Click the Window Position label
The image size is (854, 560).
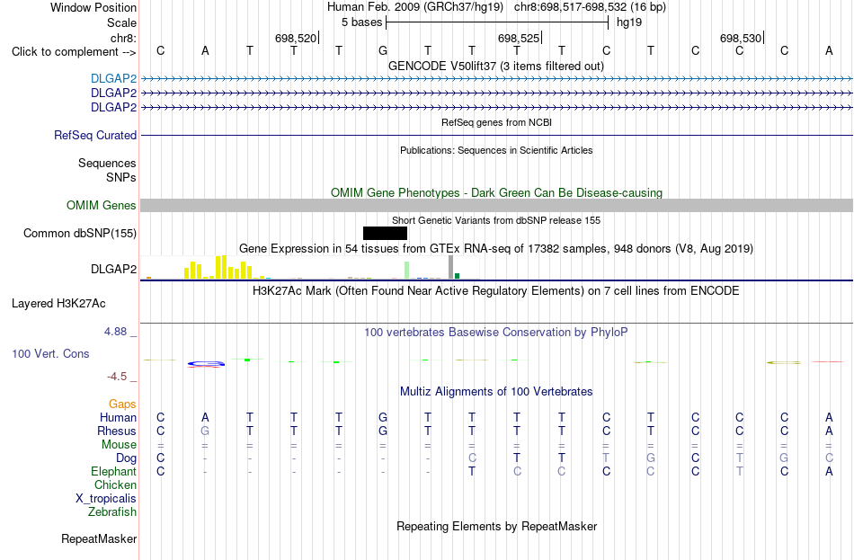pos(93,7)
